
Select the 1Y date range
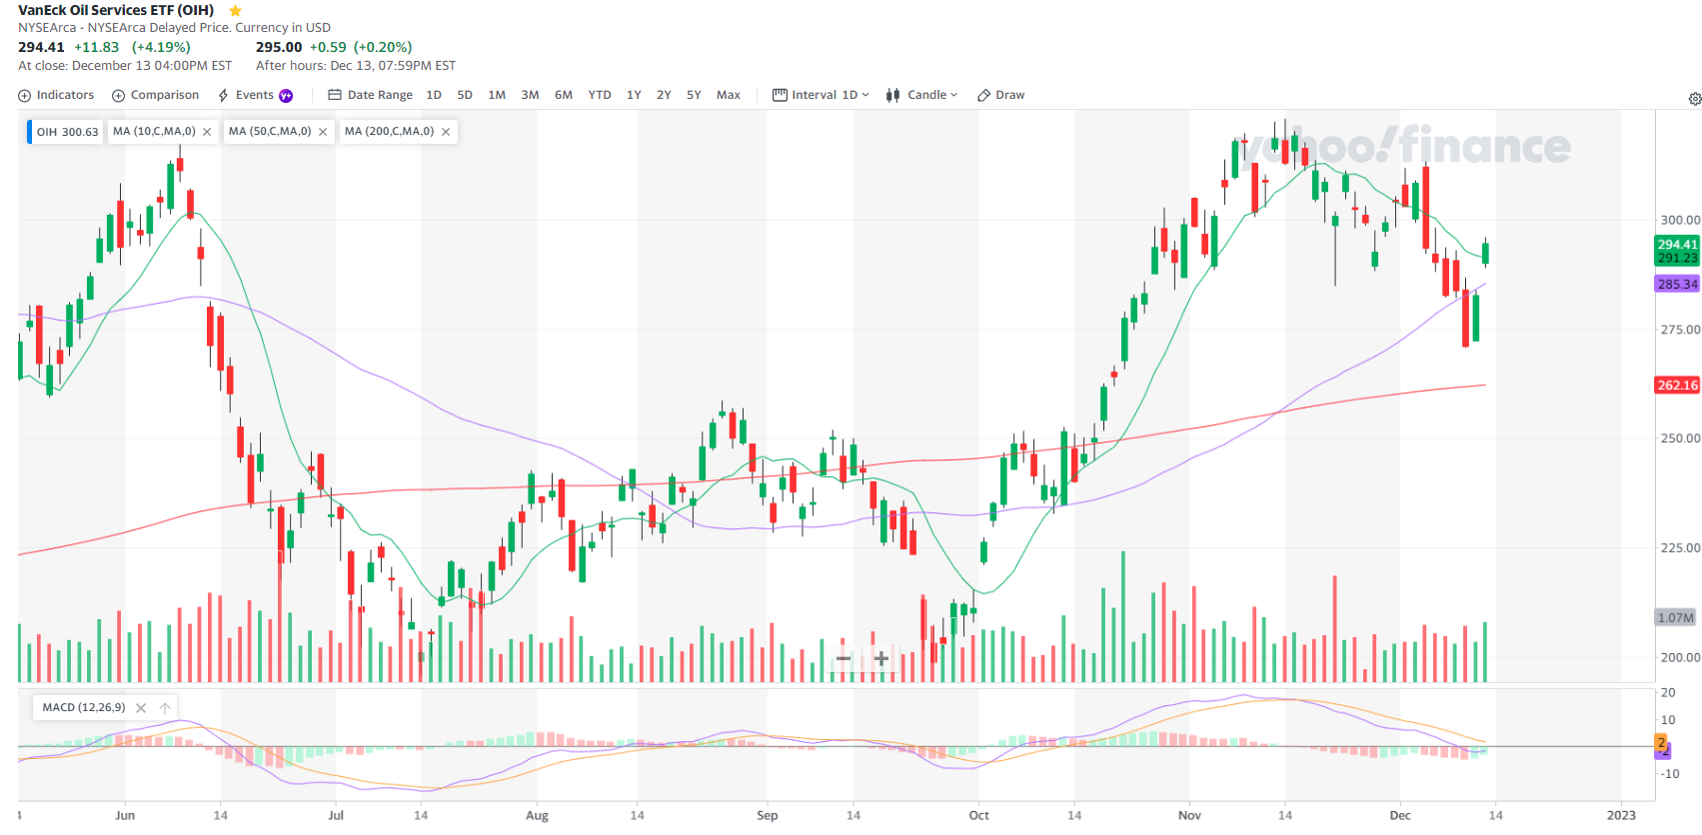coord(634,95)
